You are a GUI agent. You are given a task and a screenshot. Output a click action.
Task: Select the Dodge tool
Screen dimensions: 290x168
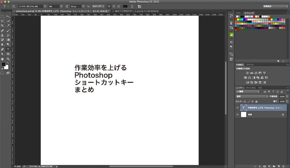(8, 44)
